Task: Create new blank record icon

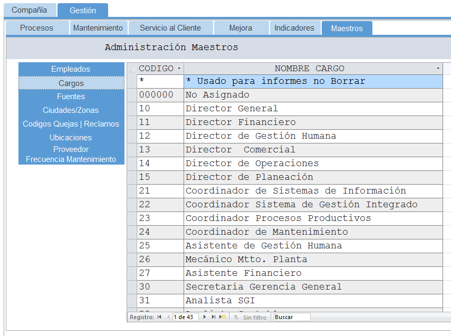Action: [x=223, y=317]
